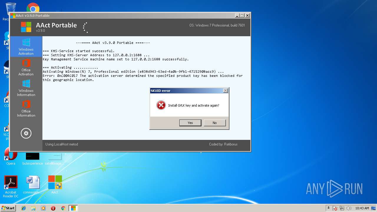Show hidden system tray icons

coord(329,208)
